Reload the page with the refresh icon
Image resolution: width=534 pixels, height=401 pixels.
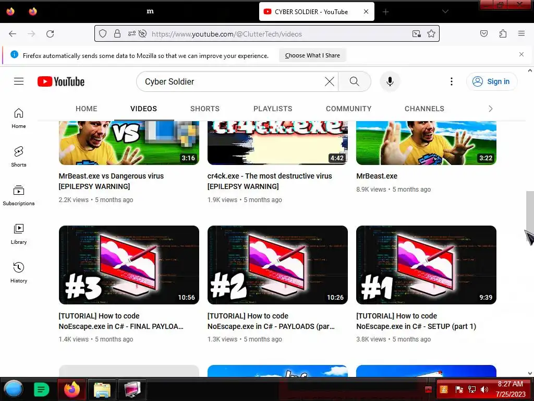pos(50,34)
